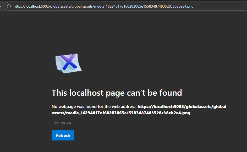Click the global-assets segment in the address bar

(x=82, y=7)
